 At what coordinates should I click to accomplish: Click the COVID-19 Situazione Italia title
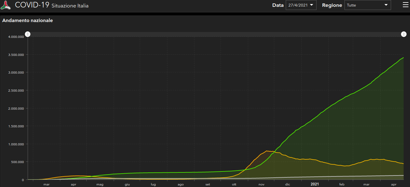(52, 5)
